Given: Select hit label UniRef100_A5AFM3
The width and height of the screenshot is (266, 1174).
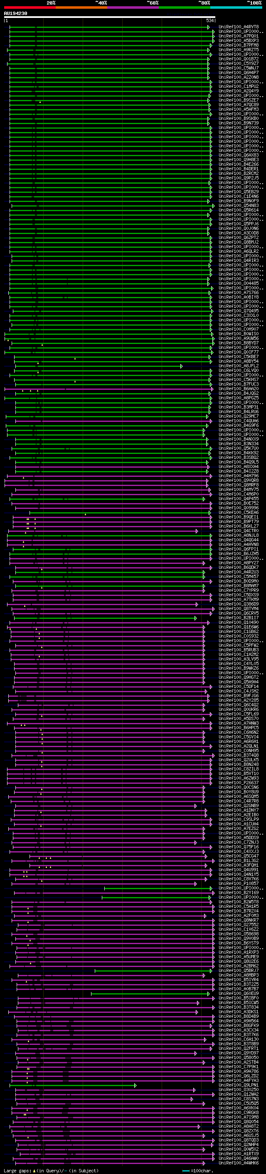Looking at the screenshot, I should coord(238,110).
